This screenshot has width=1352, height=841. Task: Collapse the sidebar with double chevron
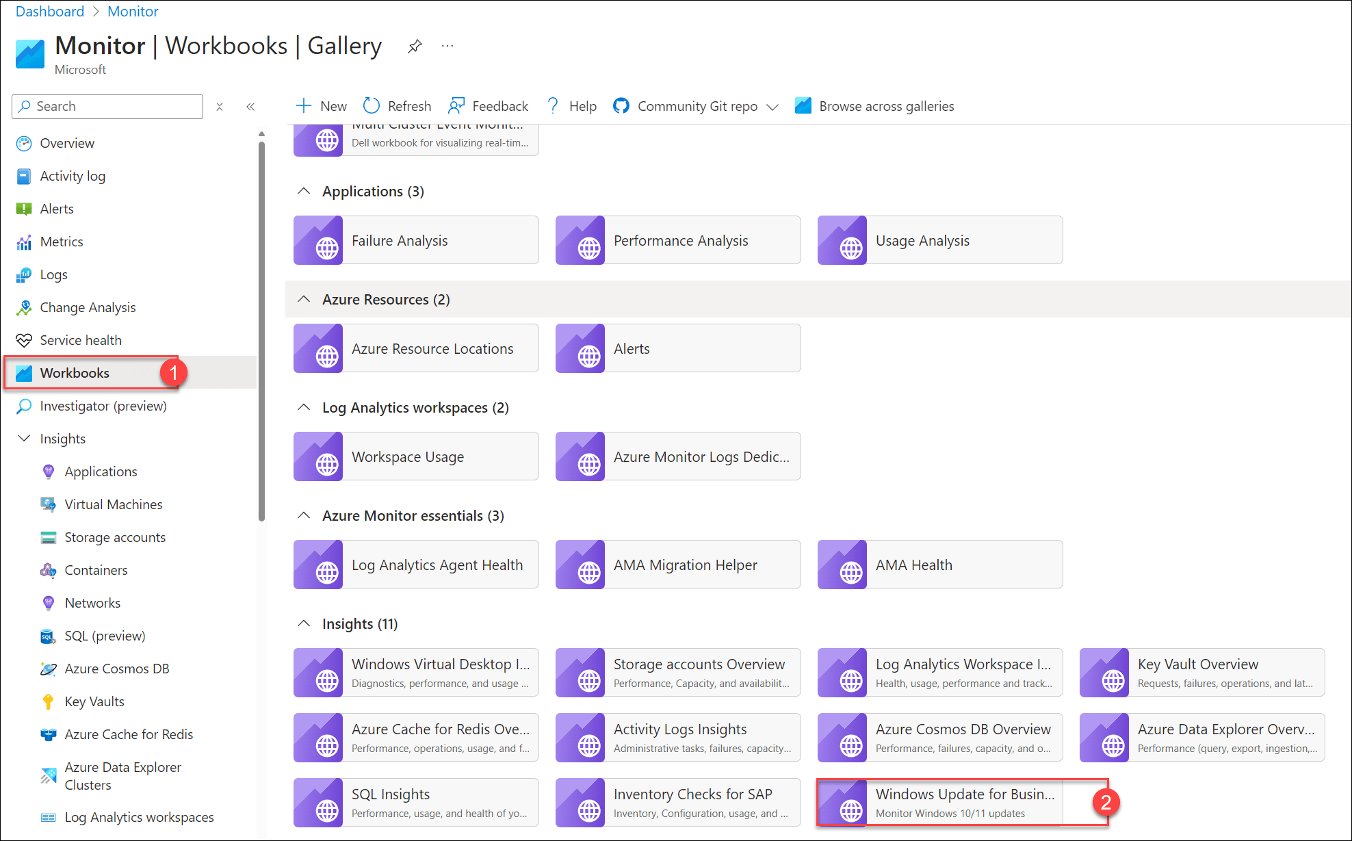[x=250, y=106]
